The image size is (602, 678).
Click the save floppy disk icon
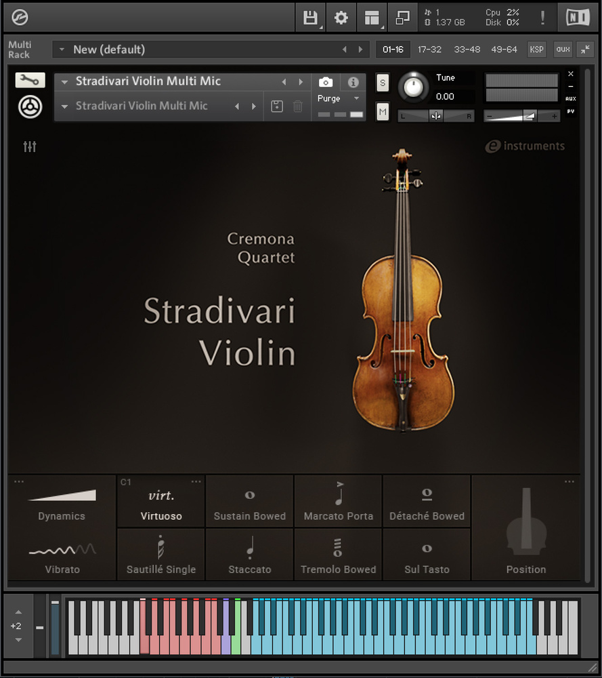[310, 18]
